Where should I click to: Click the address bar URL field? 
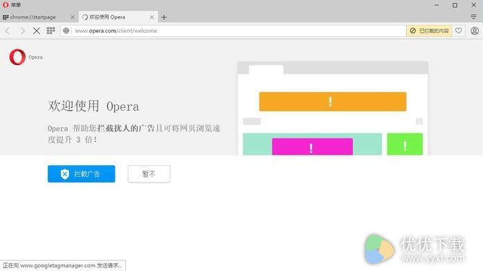click(x=239, y=31)
